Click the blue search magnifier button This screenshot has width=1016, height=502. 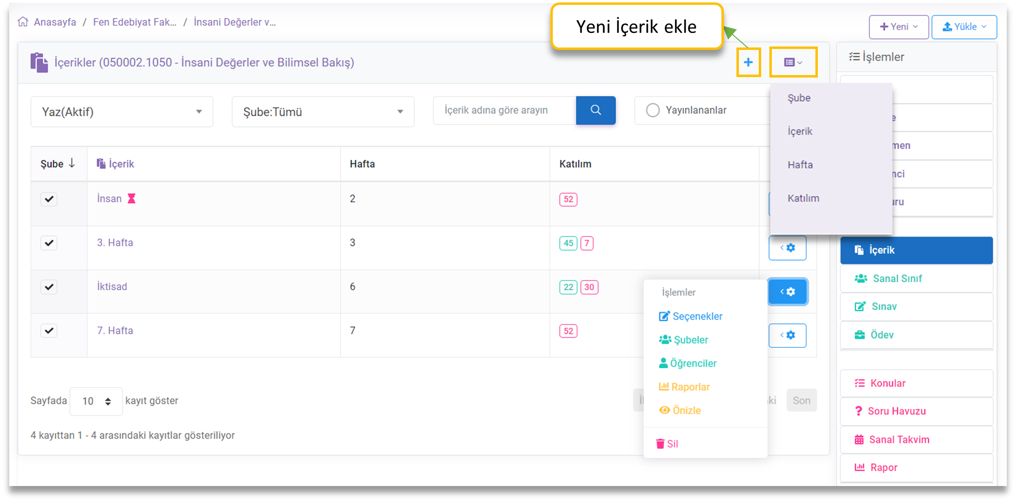595,110
